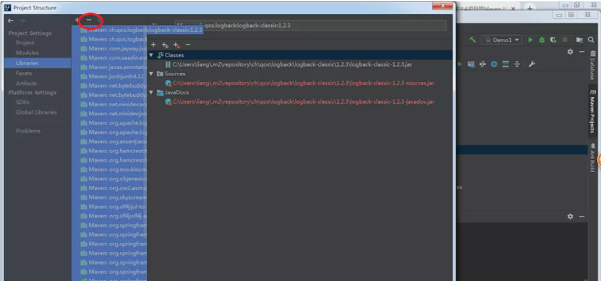Select the Maven: javax.annotation library row
Viewport: 601px width, 281px height.
(109, 67)
